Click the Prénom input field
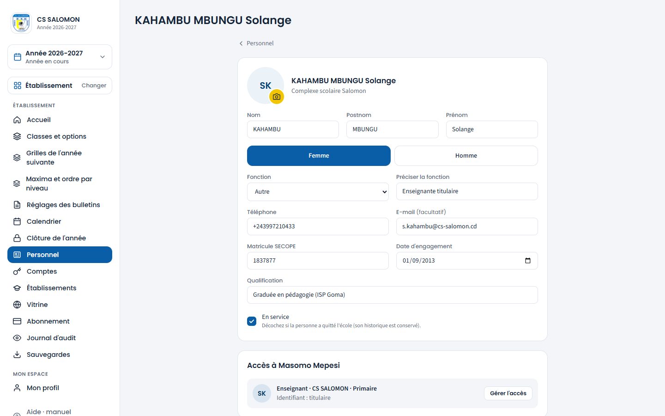This screenshot has height=416, width=665. click(492, 129)
